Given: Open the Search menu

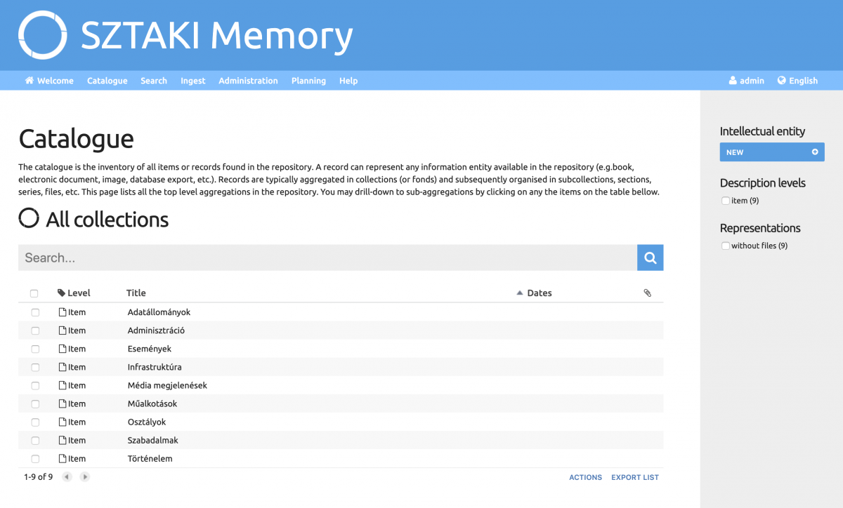Looking at the screenshot, I should click(x=154, y=81).
